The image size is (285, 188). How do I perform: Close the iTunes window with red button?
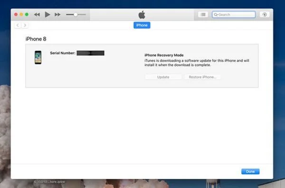tap(16, 14)
